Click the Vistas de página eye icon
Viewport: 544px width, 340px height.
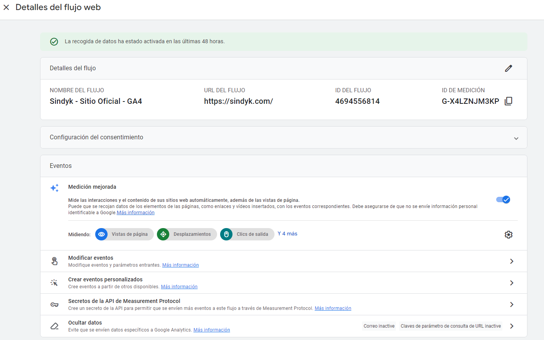101,234
